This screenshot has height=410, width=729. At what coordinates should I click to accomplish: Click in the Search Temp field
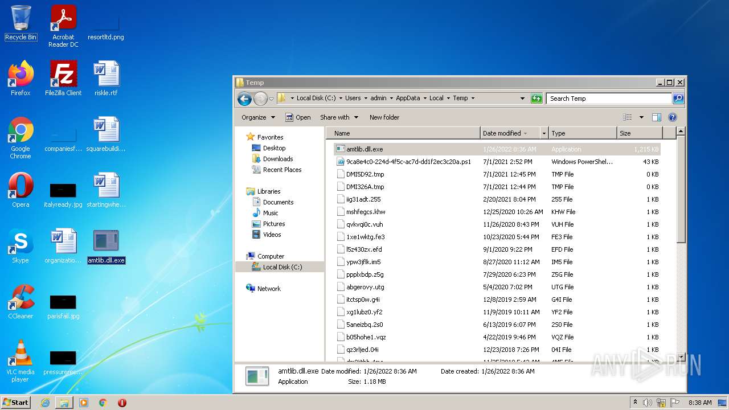(609, 99)
